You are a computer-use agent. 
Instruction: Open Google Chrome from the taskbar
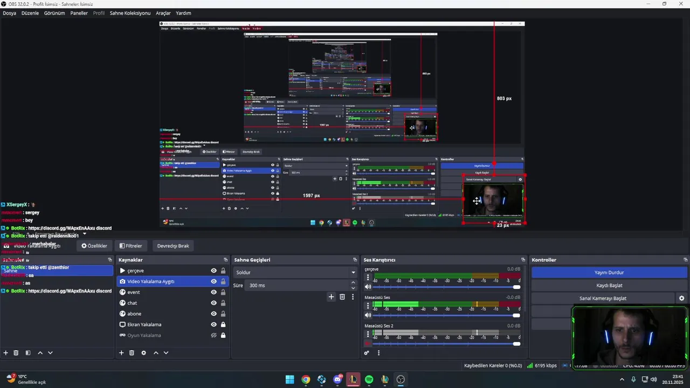pyautogui.click(x=306, y=379)
